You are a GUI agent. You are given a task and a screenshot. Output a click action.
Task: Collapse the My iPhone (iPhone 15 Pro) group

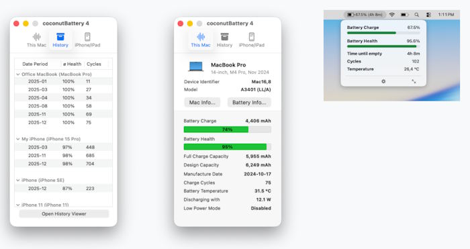tap(18, 139)
